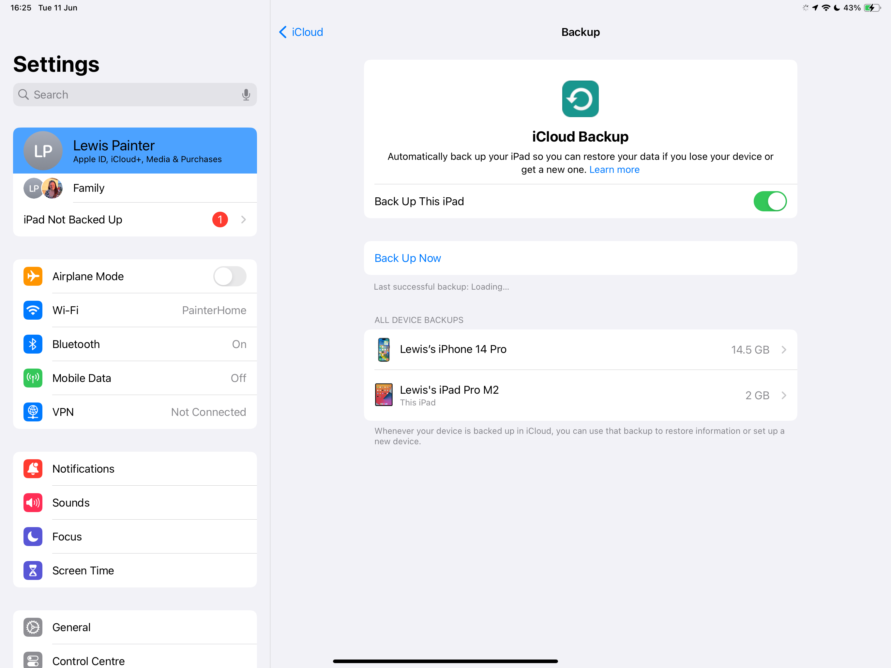Tap the Bluetooth icon in the sidebar
This screenshot has width=891, height=668.
(33, 344)
